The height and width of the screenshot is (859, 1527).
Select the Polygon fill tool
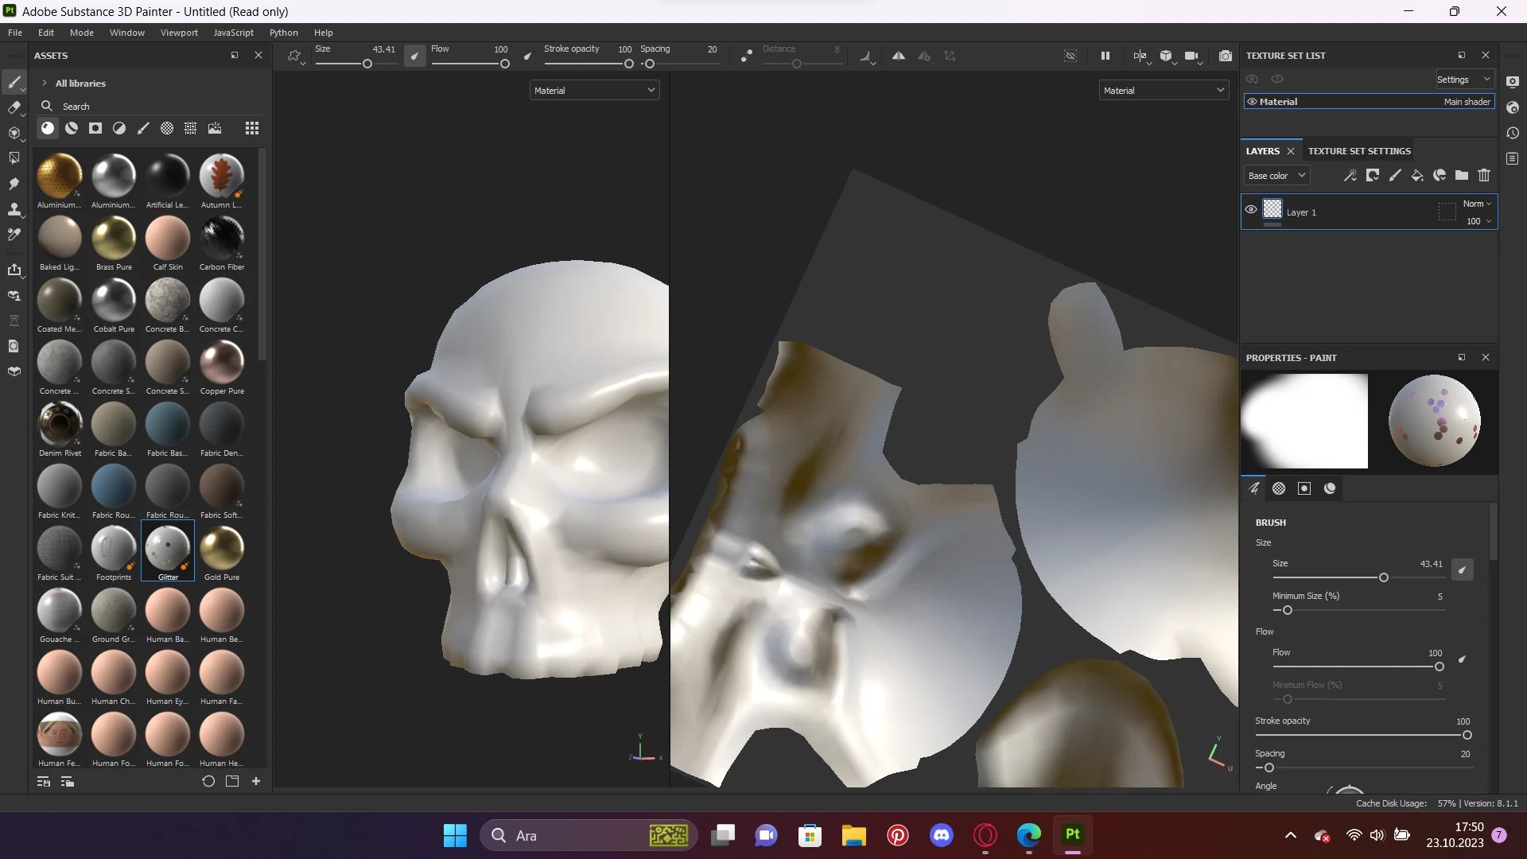14,158
